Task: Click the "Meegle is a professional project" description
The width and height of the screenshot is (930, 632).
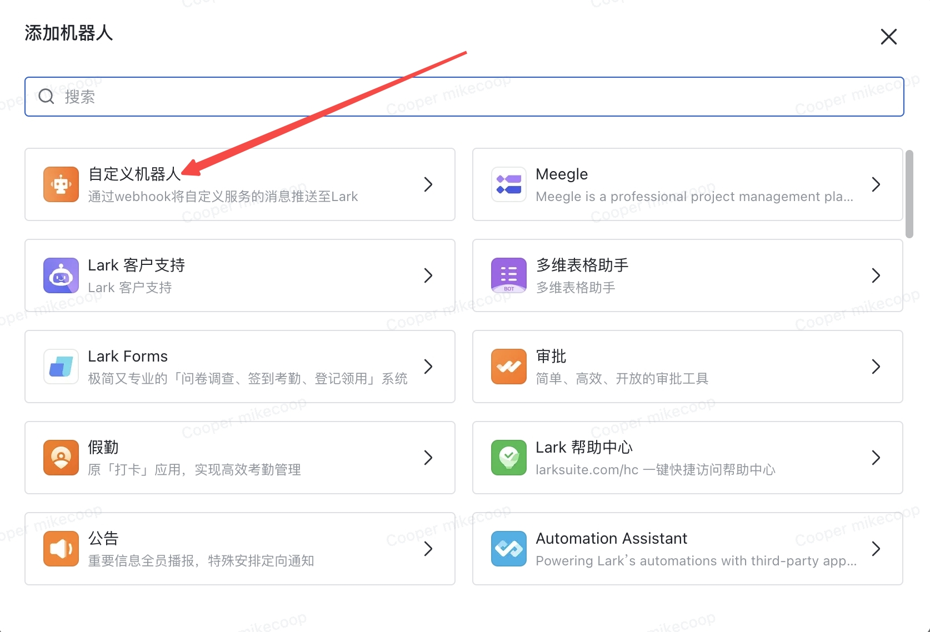Action: coord(694,197)
